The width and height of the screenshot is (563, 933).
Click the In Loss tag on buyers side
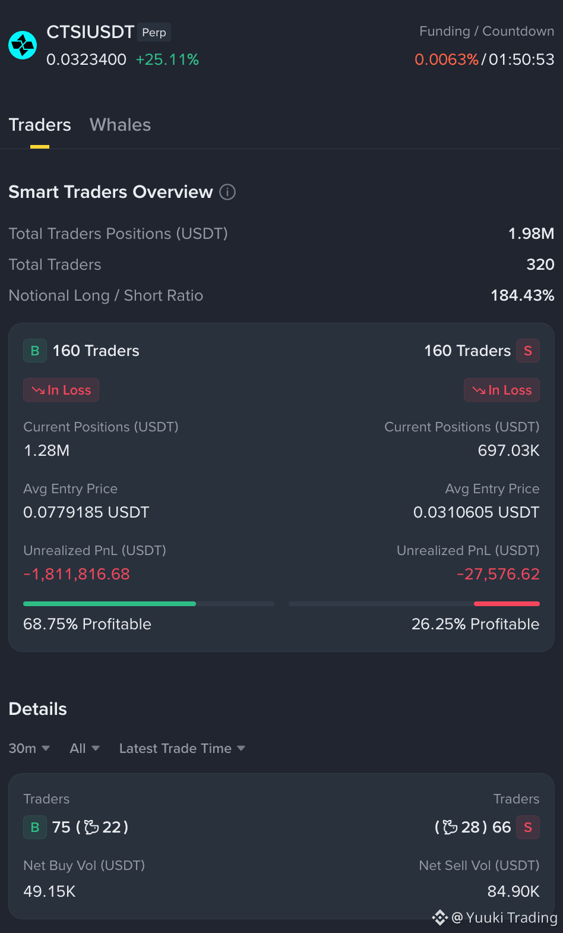61,390
